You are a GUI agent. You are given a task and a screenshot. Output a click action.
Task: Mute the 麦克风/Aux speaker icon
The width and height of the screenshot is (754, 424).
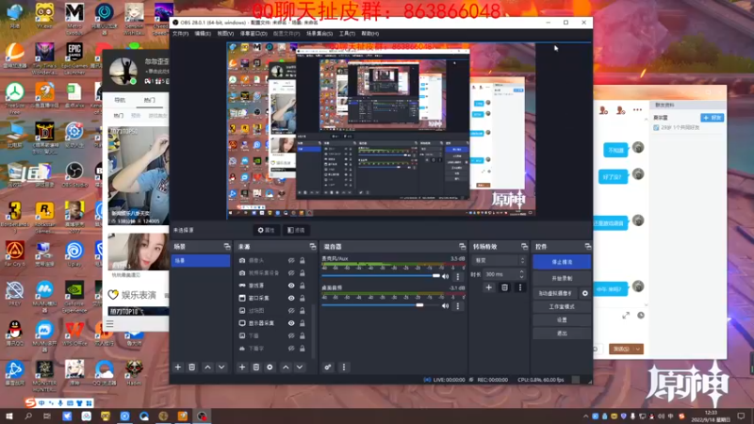(445, 276)
